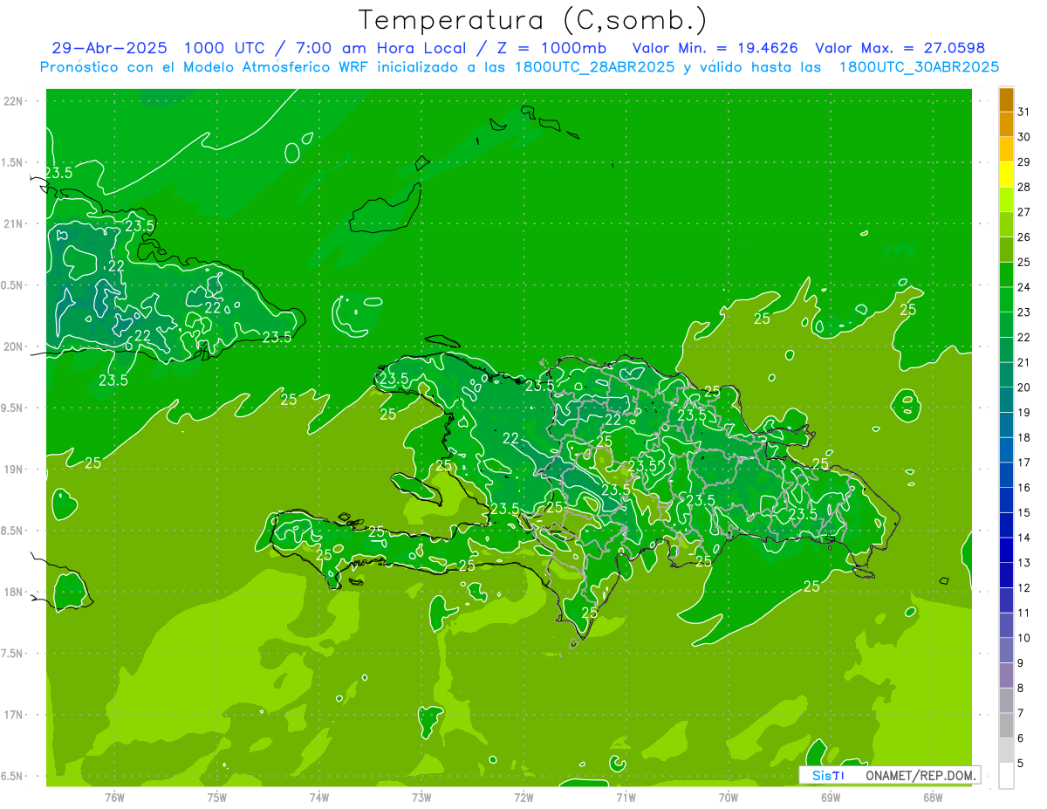Click the blue color bar segment between 15 and 16
Image resolution: width=1047 pixels, height=809 pixels.
pos(1006,500)
